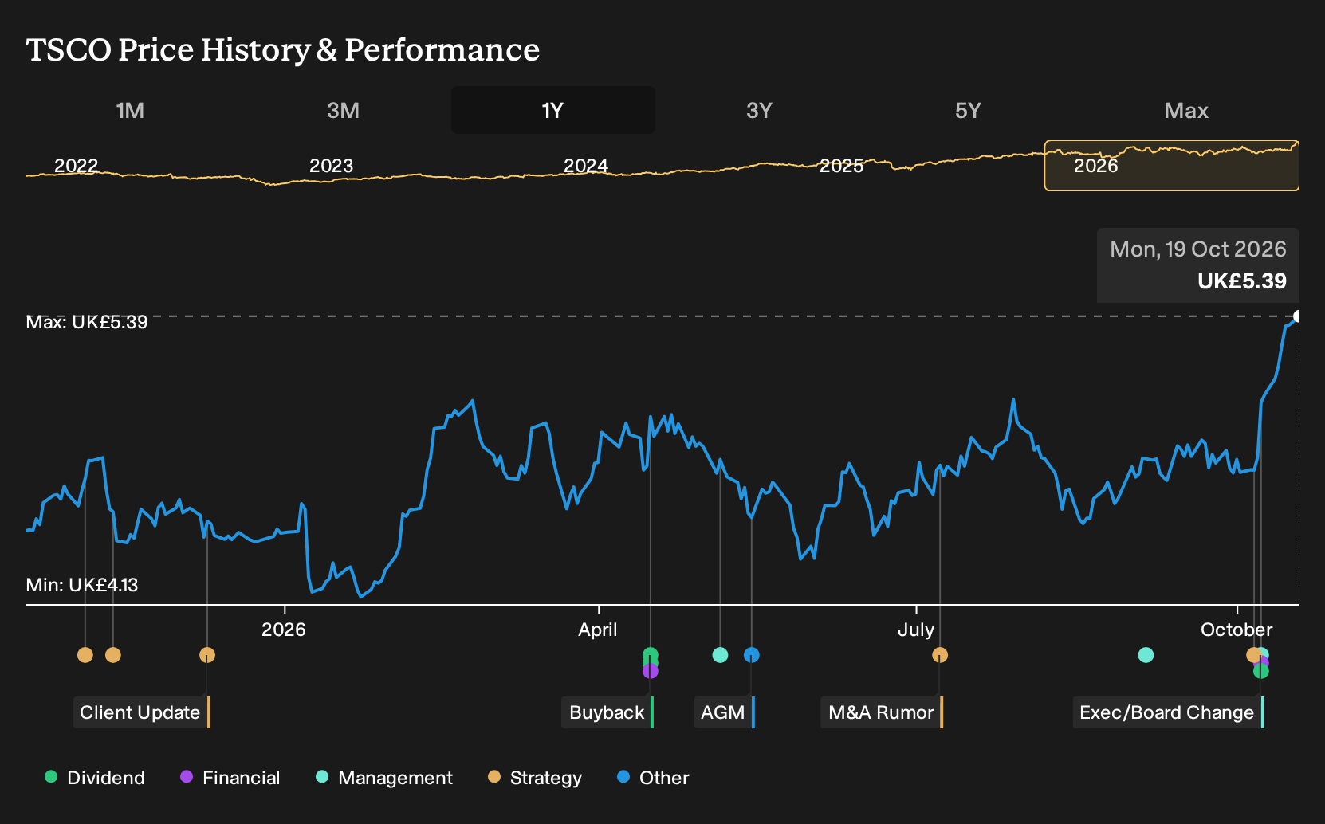Jump to 2023 in the overview chart
1325x824 pixels.
(x=331, y=166)
